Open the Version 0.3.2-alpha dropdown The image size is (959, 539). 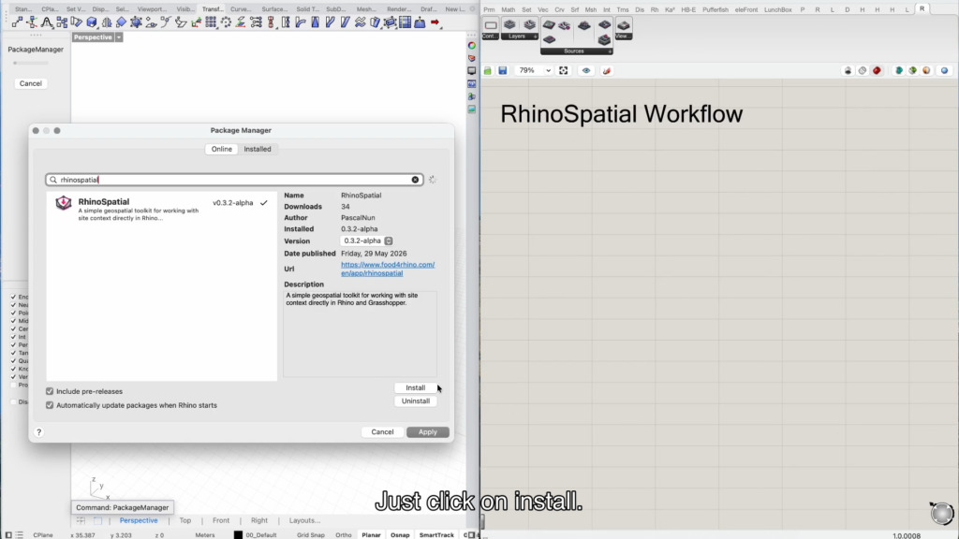pos(367,240)
